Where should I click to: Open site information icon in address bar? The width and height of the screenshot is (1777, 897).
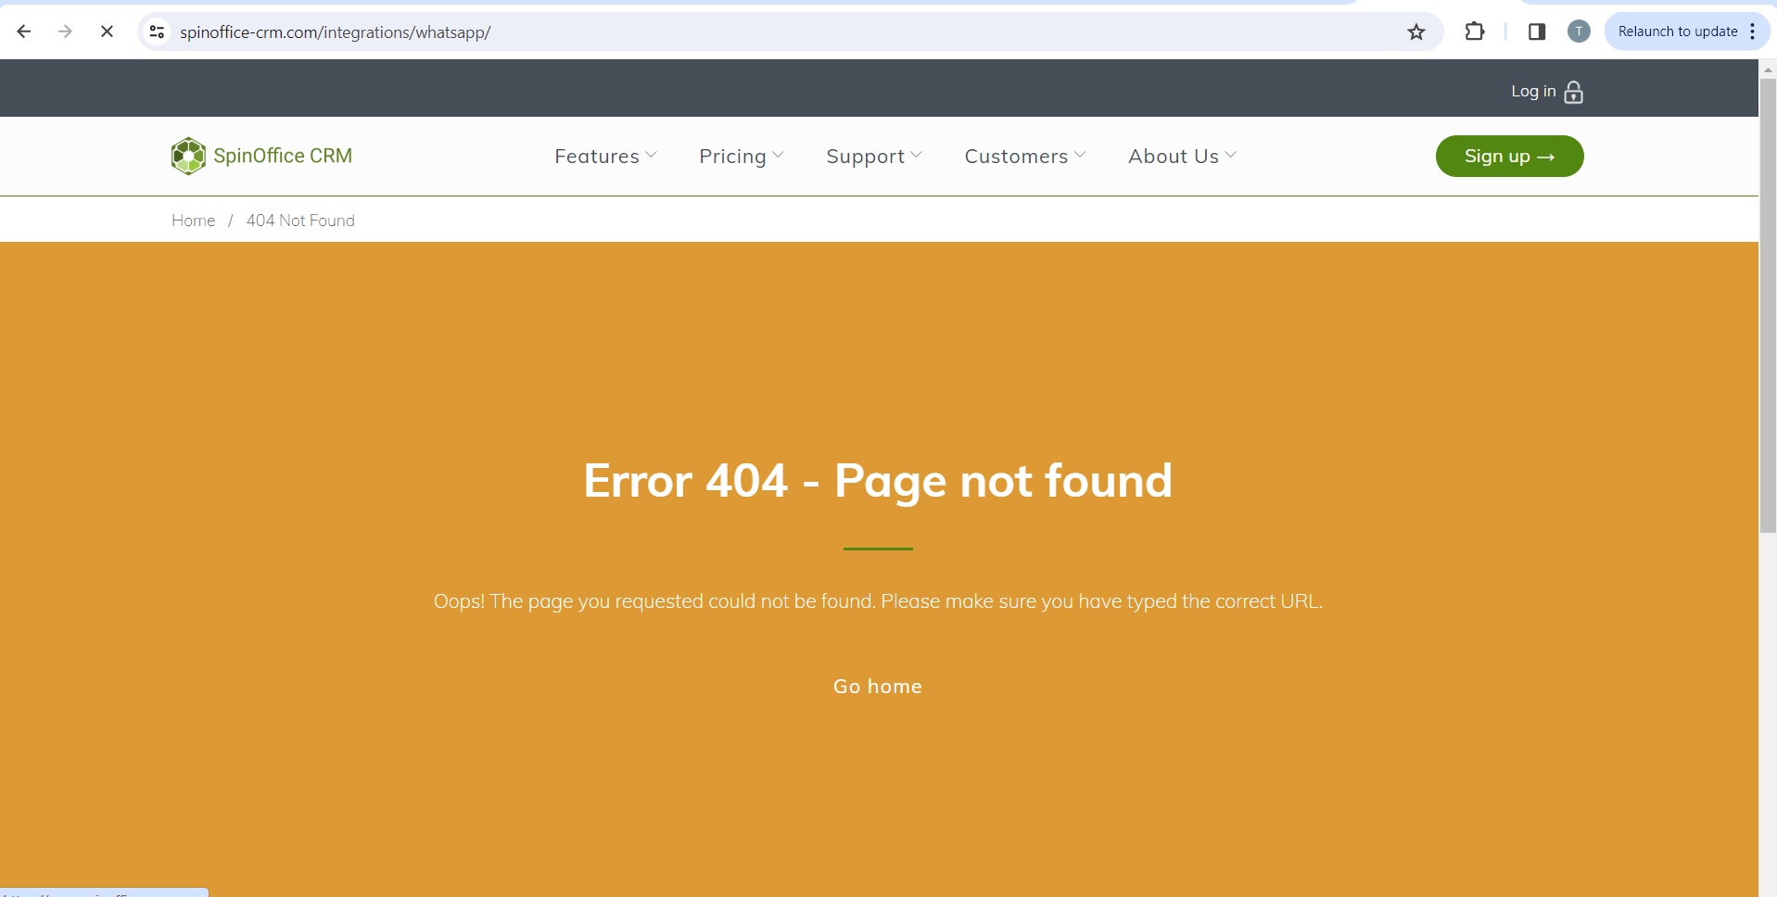coord(157,32)
